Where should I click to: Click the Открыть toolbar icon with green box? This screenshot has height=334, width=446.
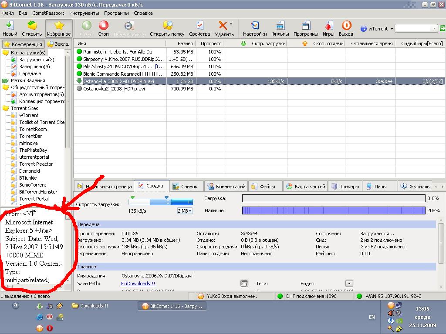[32, 28]
